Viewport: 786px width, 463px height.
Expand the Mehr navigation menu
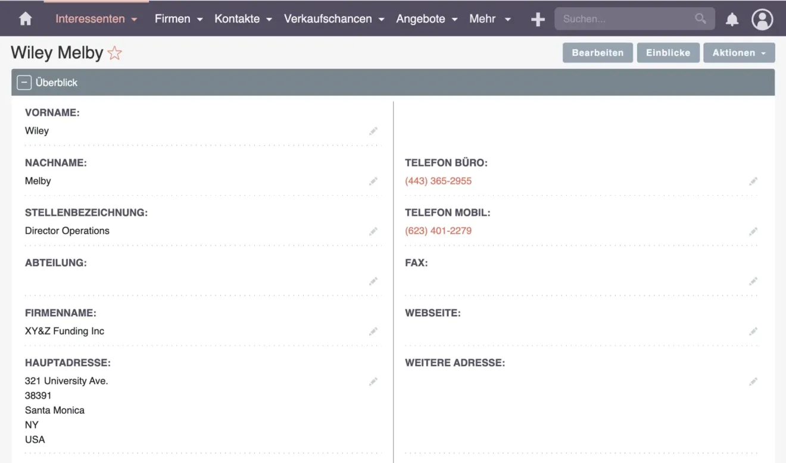tap(489, 19)
